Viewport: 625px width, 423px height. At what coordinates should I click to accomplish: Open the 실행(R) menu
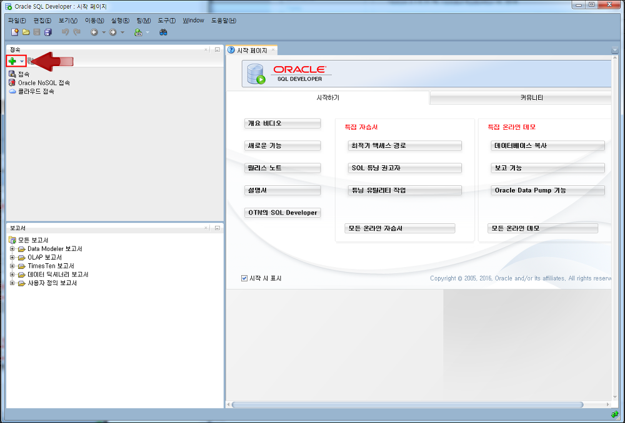[120, 21]
